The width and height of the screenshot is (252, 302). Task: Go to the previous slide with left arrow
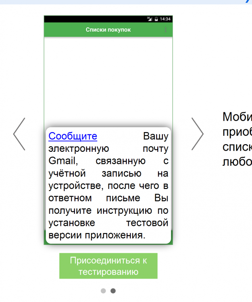[19, 134]
